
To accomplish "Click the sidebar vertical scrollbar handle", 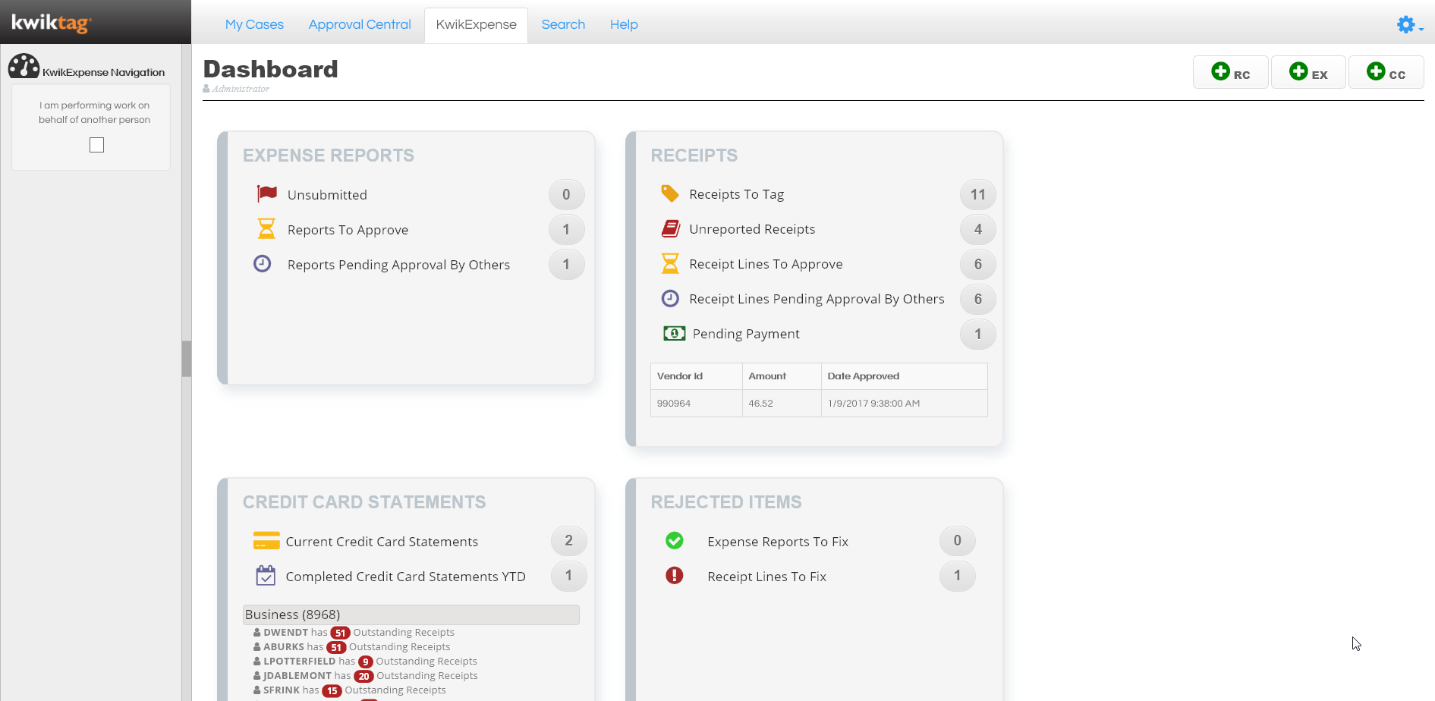I will tap(186, 359).
